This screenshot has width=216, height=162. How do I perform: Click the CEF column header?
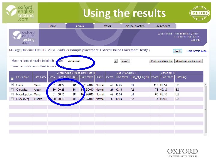(76, 77)
